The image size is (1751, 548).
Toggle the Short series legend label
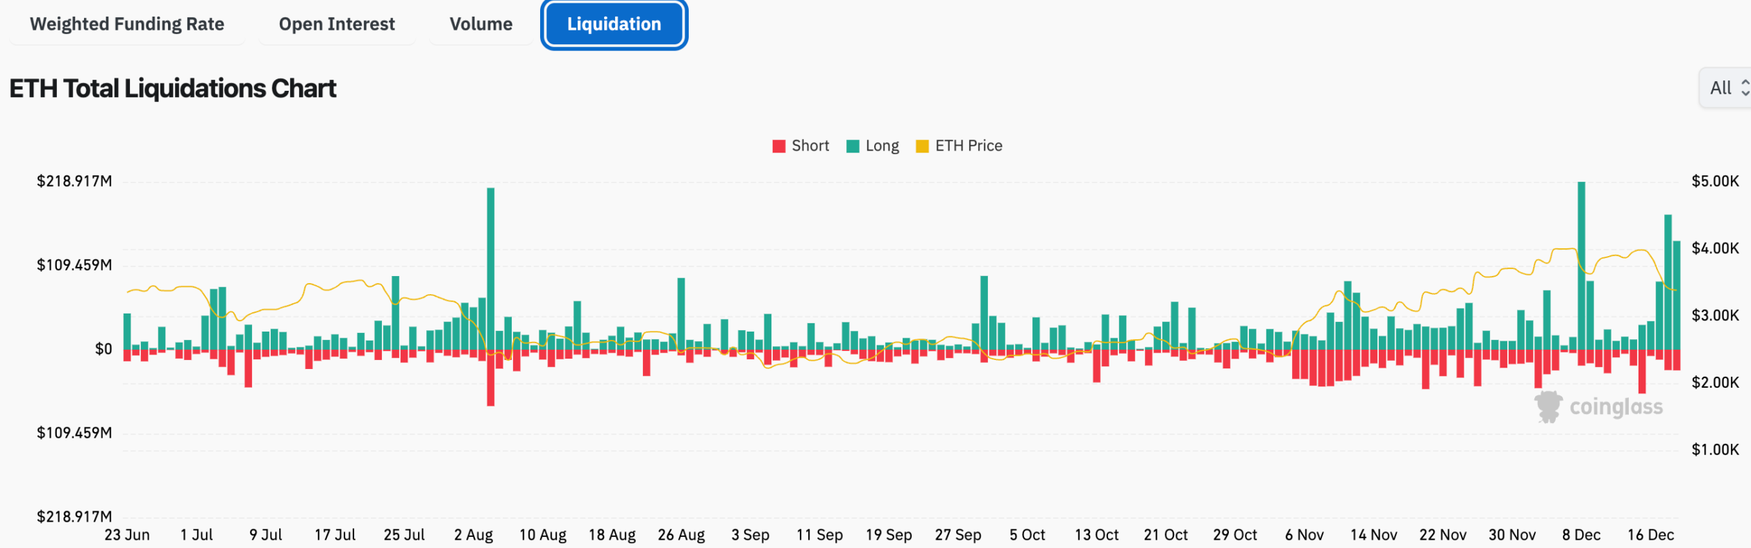click(x=810, y=146)
